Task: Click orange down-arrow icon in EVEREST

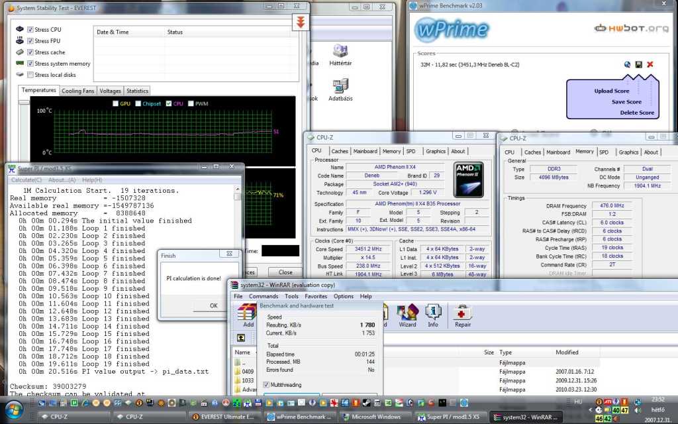Action: 301,22
